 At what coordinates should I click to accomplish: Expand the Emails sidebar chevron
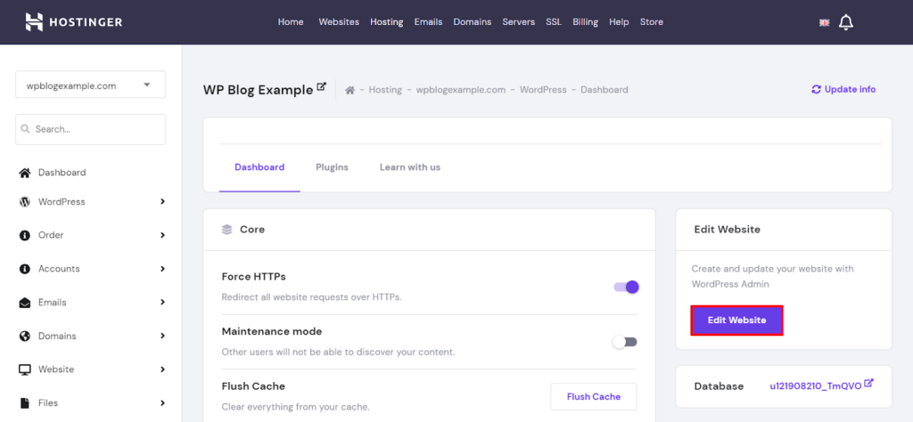(x=162, y=303)
